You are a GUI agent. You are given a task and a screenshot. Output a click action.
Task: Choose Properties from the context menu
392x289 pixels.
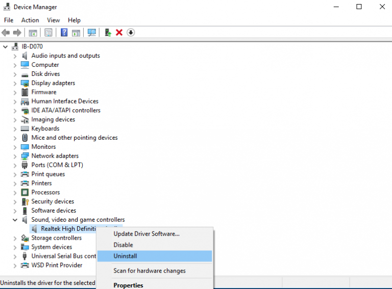pyautogui.click(x=155, y=285)
